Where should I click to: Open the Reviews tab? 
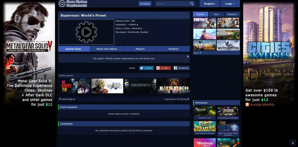click(173, 49)
